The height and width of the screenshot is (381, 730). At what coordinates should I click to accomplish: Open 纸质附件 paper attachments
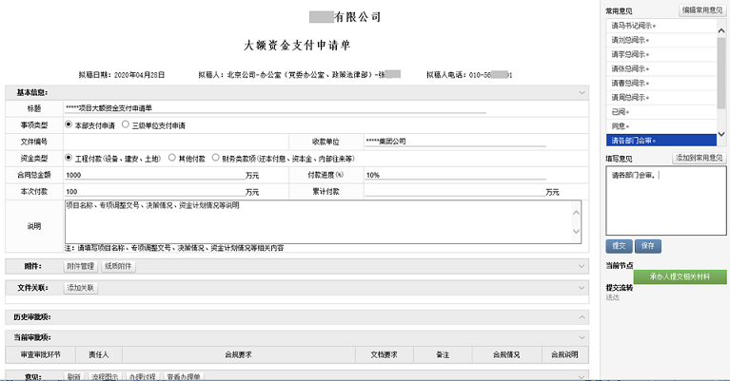119,266
